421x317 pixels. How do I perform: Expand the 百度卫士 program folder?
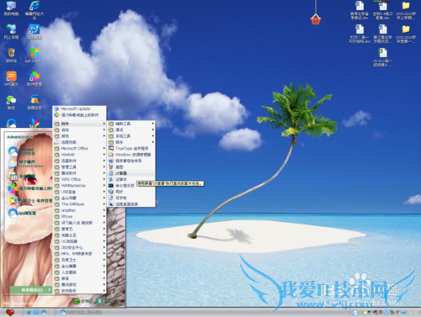coord(80,260)
